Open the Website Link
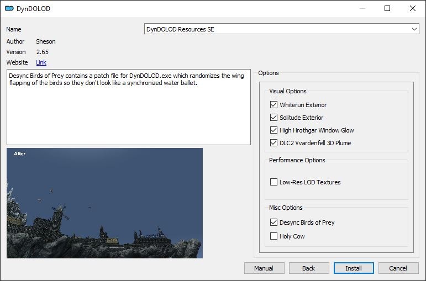The height and width of the screenshot is (281, 426). [41, 62]
